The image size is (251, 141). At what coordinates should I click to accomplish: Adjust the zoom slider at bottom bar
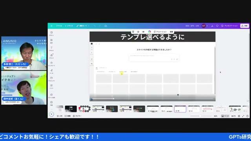point(201,116)
